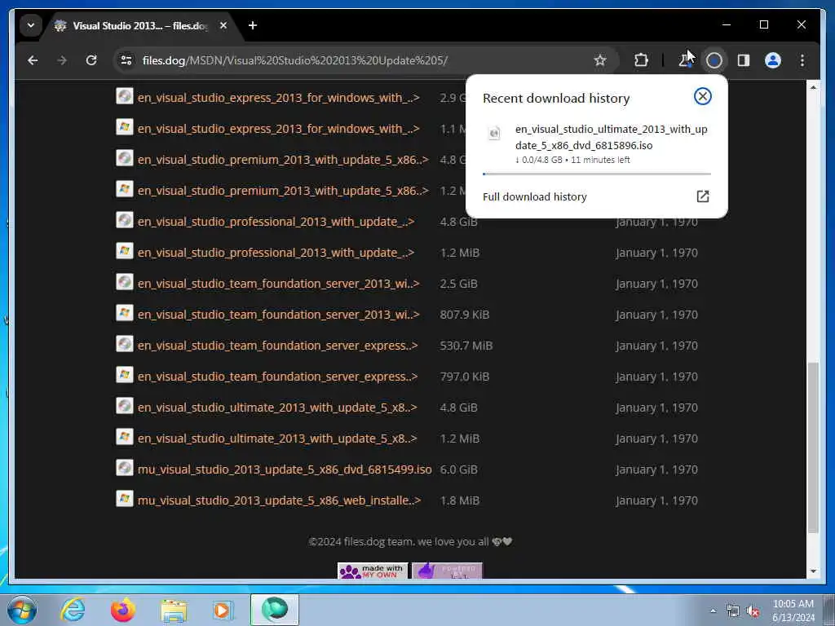Open the Extensions puzzle menu
Image resolution: width=835 pixels, height=626 pixels.
pyautogui.click(x=641, y=60)
